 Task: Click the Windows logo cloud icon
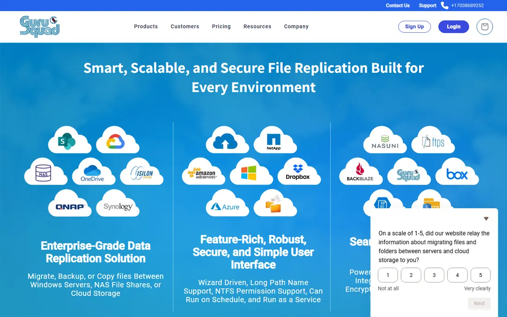(x=251, y=171)
